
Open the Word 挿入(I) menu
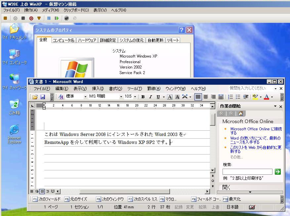(x=98, y=89)
